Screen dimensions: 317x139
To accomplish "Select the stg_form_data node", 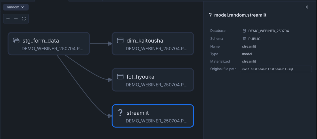I will coord(49,44).
